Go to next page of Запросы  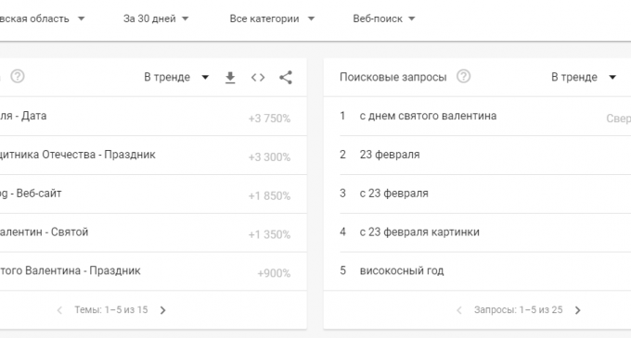578,310
